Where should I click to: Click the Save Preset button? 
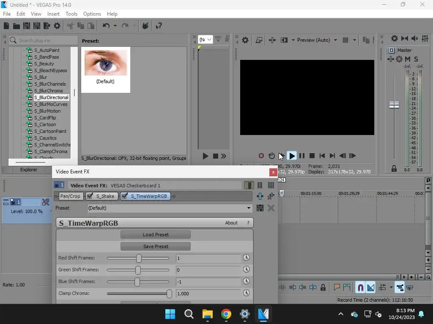tap(156, 246)
